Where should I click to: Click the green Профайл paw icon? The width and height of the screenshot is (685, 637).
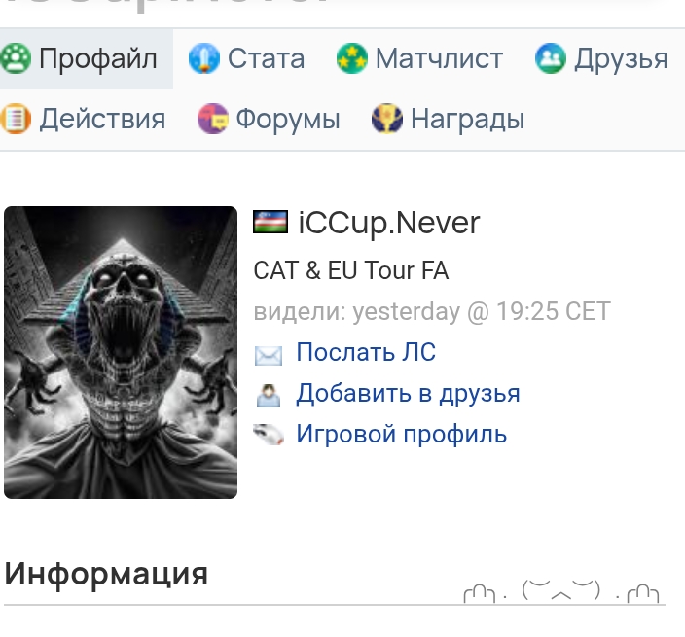(16, 58)
